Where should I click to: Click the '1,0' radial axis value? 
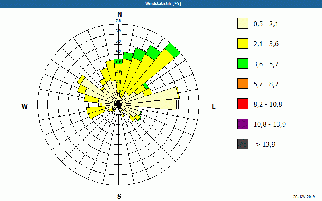click(x=118, y=92)
